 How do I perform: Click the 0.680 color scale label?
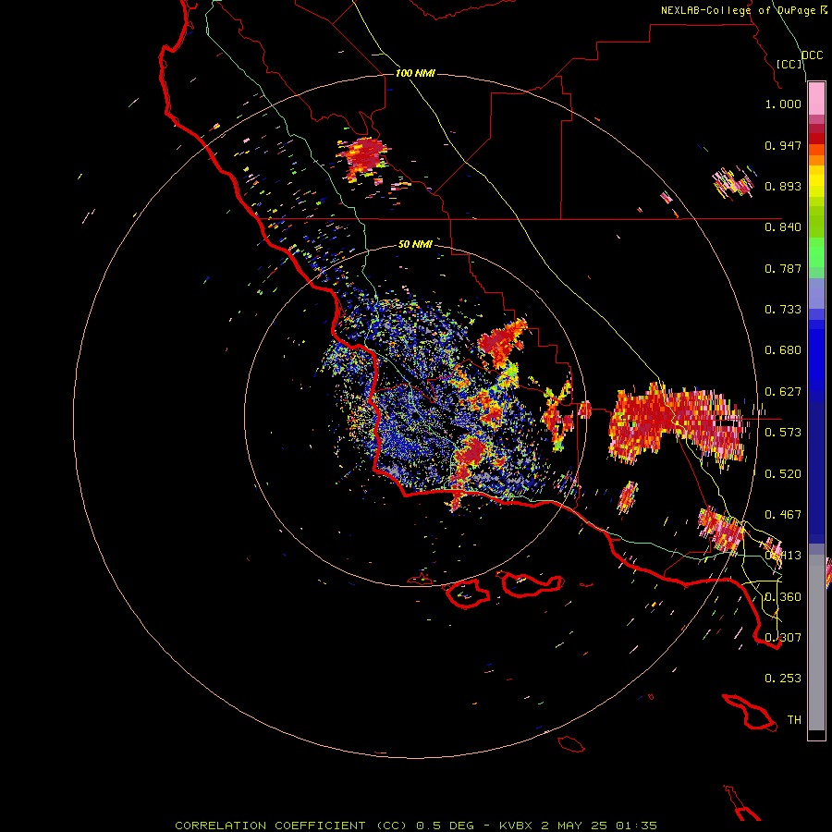pyautogui.click(x=783, y=350)
